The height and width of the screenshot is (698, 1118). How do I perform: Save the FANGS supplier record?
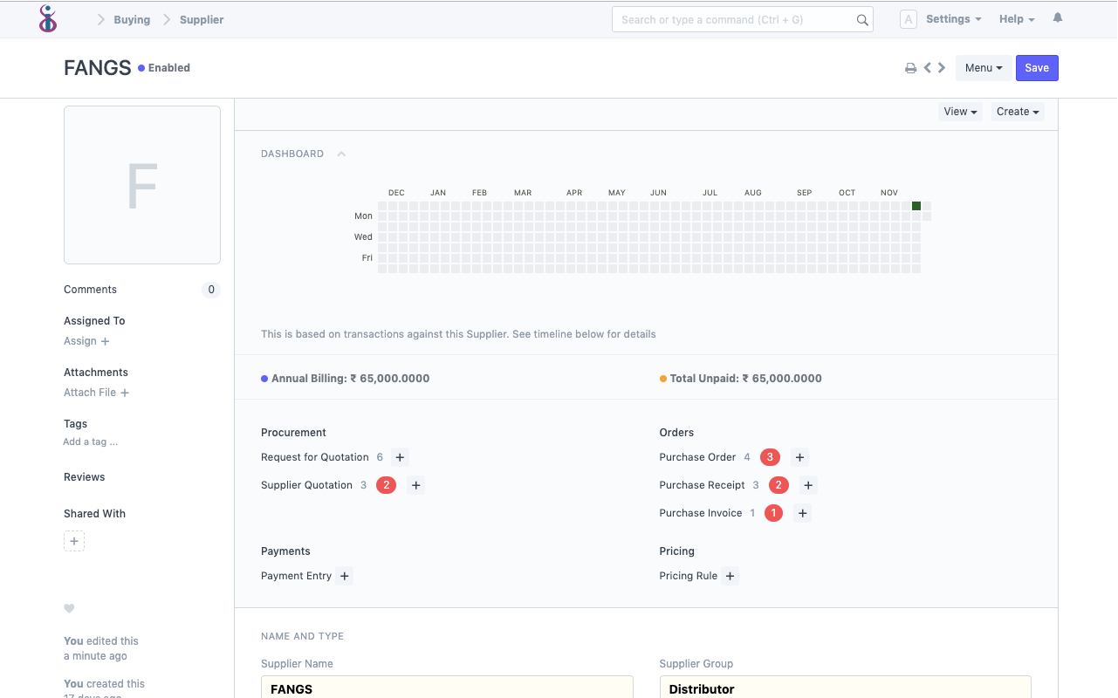coord(1036,67)
